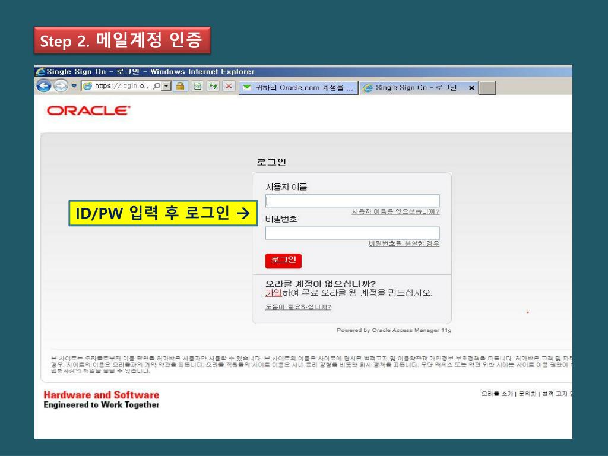Open the recent pages dropdown arrow
608x456 pixels.
point(74,86)
